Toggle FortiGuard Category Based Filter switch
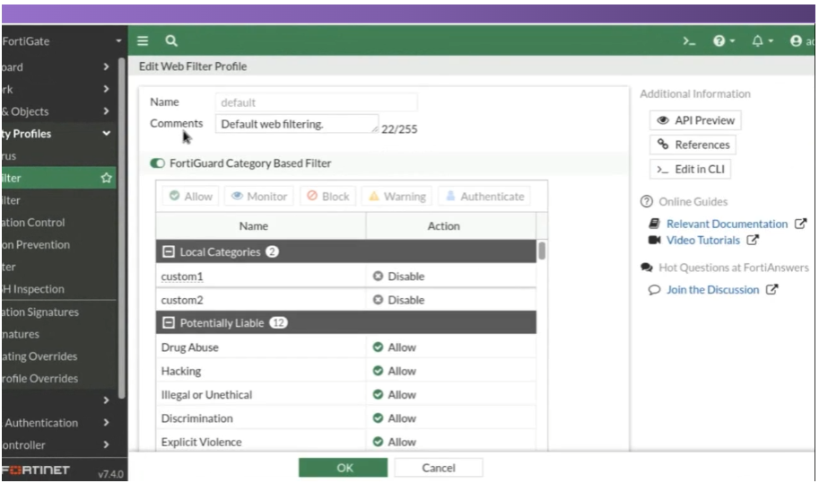The image size is (819, 492). click(x=157, y=163)
